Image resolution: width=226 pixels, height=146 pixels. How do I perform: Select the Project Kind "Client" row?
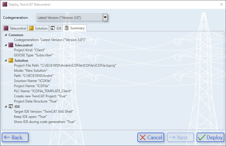pyautogui.click(x=30, y=50)
